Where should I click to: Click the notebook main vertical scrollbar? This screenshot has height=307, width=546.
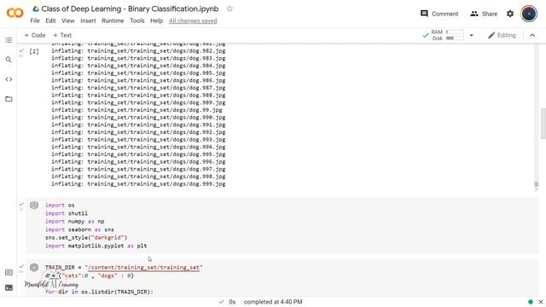point(543,124)
